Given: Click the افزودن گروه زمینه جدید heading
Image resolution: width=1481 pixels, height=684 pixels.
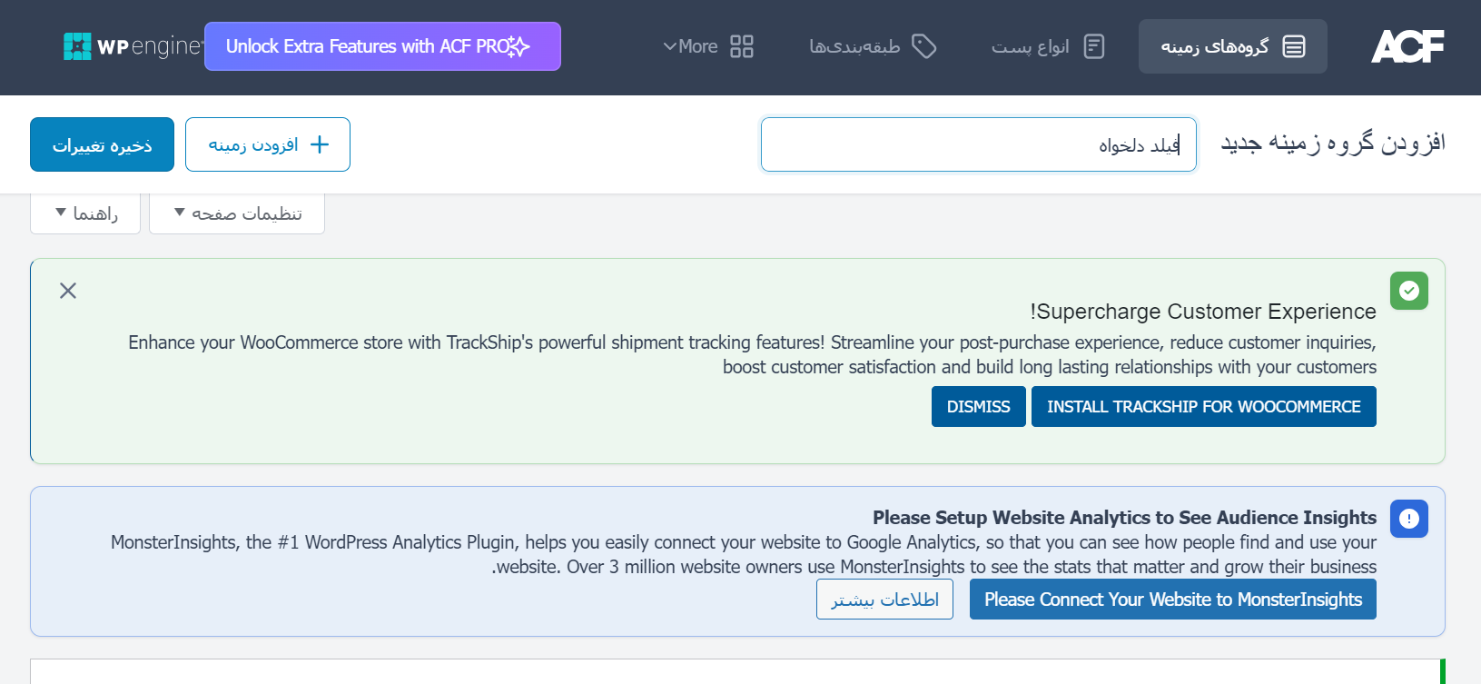Looking at the screenshot, I should (x=1333, y=144).
